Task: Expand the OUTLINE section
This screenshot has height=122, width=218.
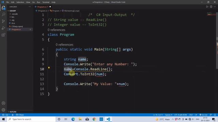Action: pyautogui.click(x=13, y=112)
